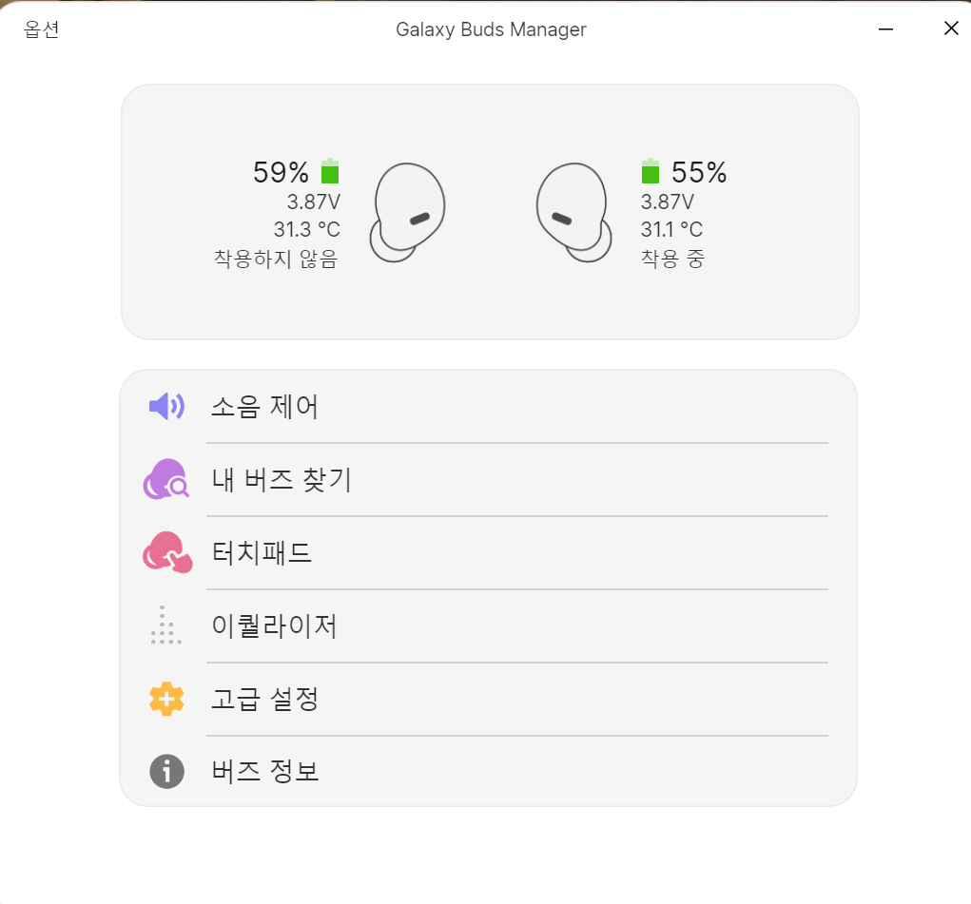The height and width of the screenshot is (904, 971).
Task: Click the Galaxy Buds Manager title text
Action: point(491,29)
